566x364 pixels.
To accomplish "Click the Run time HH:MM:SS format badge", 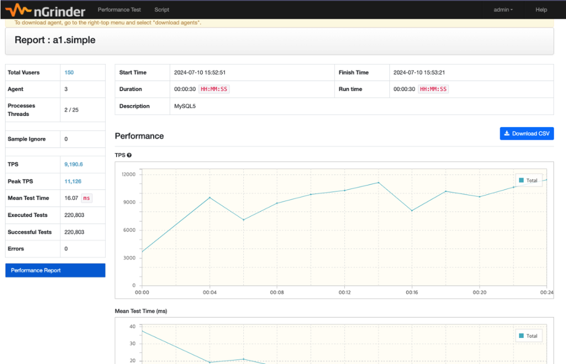I will point(433,89).
